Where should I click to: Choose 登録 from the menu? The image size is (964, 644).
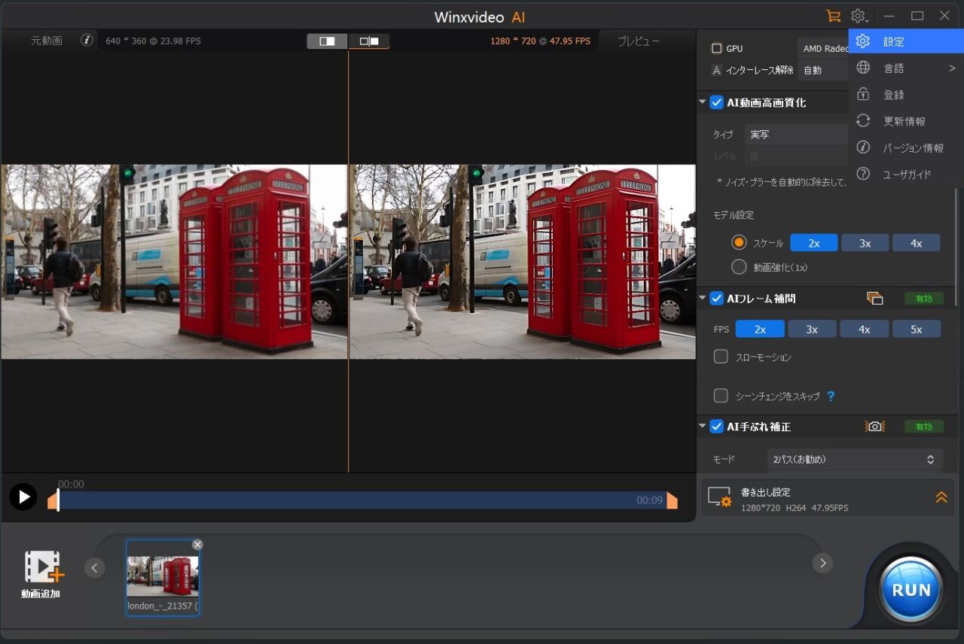(x=906, y=94)
